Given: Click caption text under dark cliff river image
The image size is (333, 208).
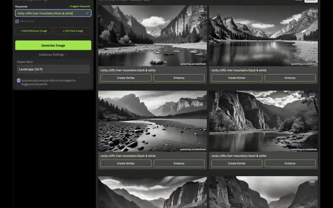Looking at the screenshot, I should (x=239, y=156).
